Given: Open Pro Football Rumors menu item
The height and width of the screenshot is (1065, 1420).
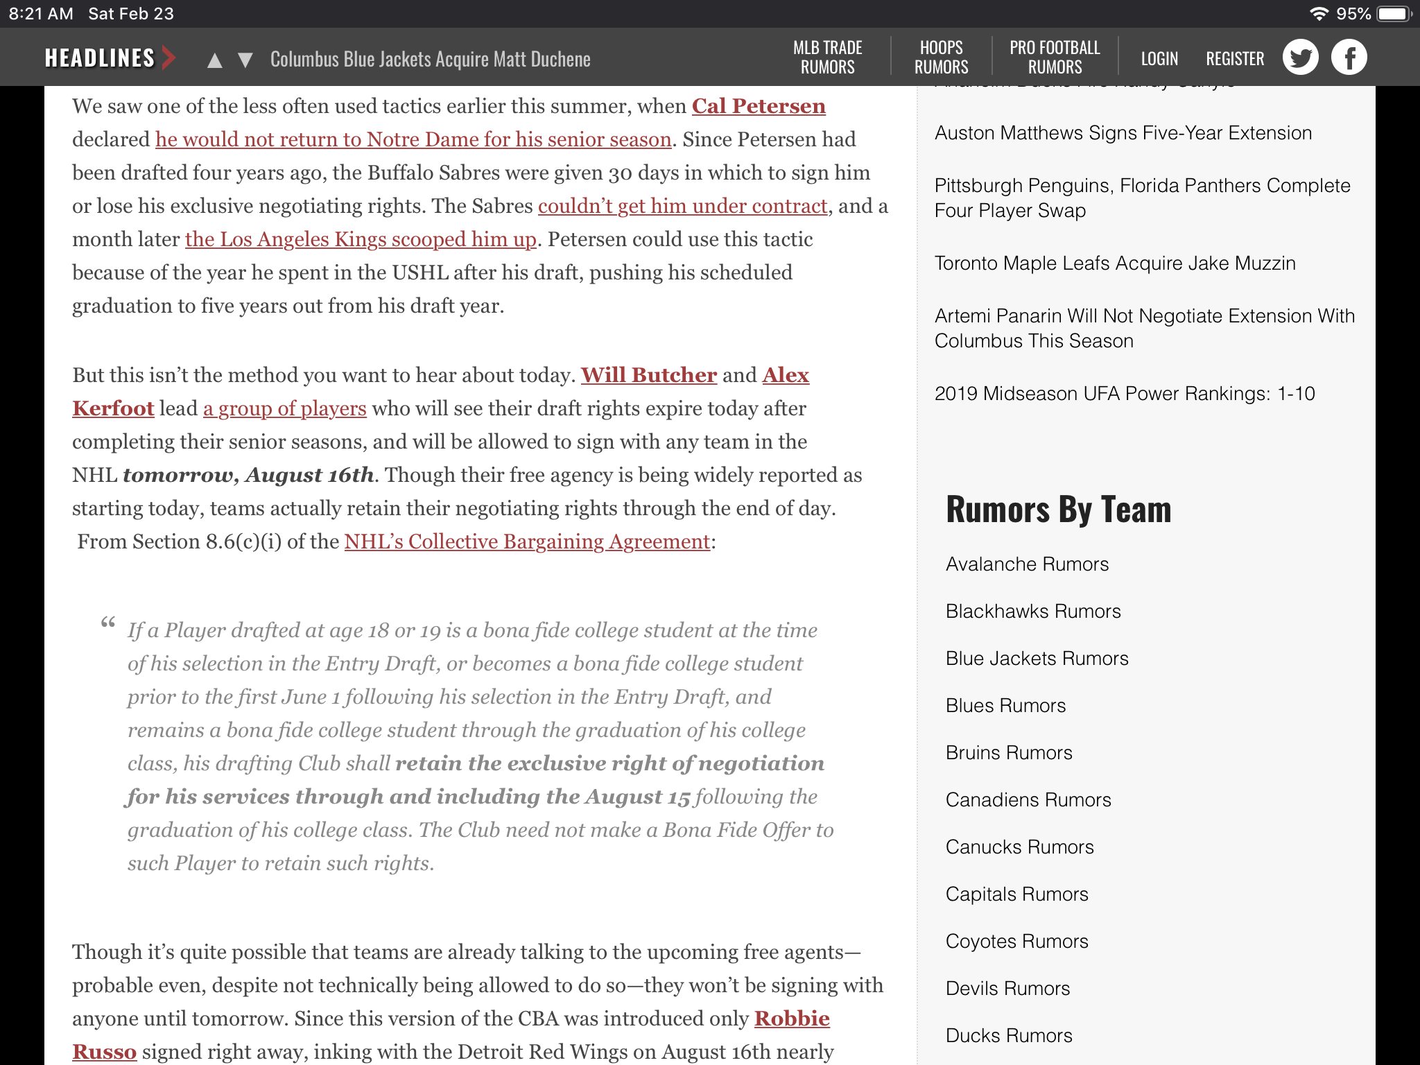Looking at the screenshot, I should [1055, 58].
